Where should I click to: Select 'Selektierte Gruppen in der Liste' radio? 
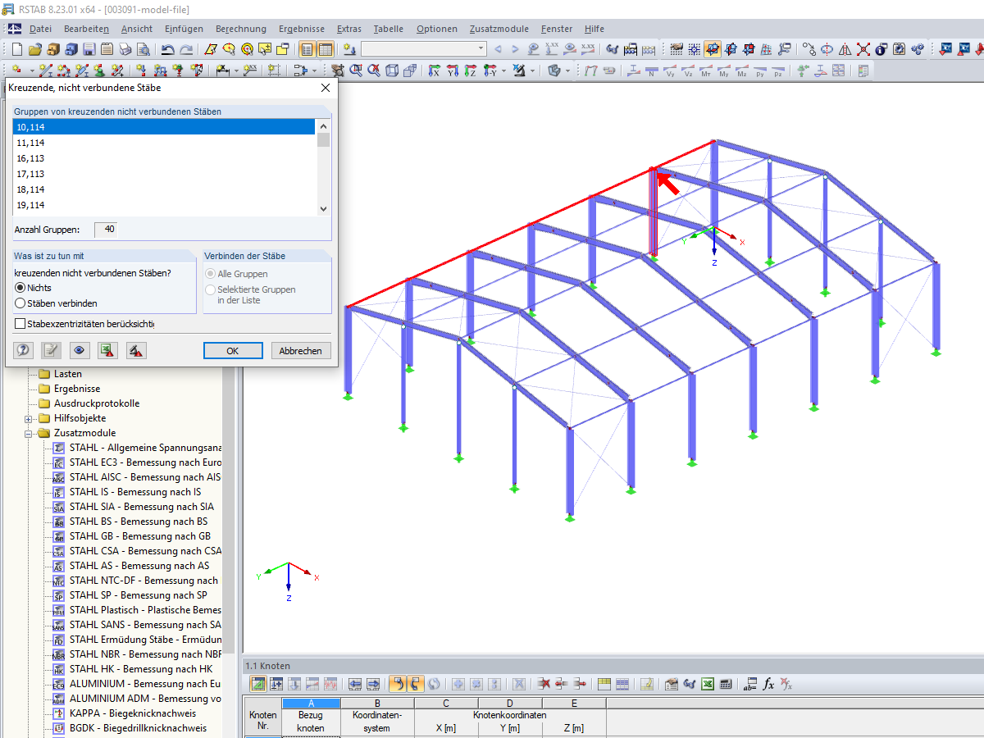(211, 289)
